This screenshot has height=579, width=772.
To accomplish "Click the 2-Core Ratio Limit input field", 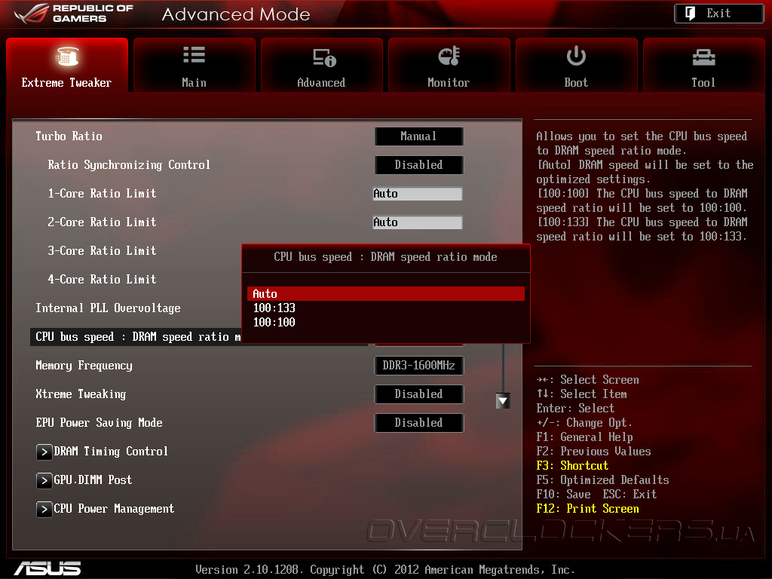I will (418, 222).
